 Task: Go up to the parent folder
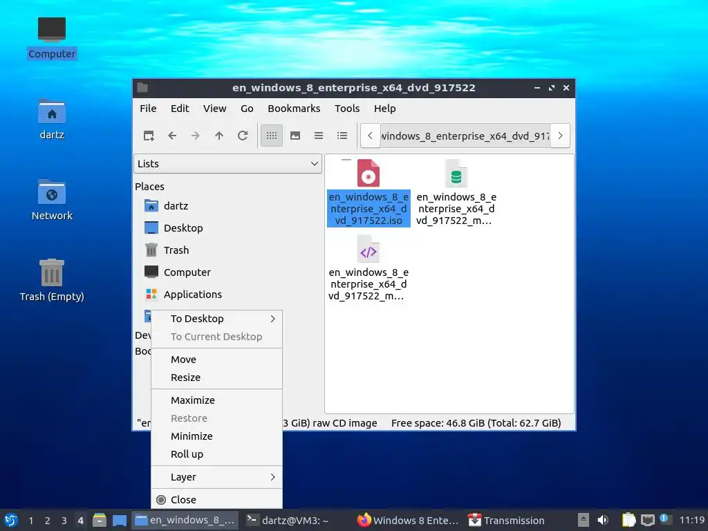219,136
